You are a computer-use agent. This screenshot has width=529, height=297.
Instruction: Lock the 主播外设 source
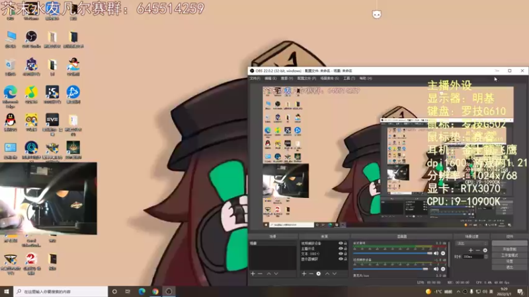coord(345,249)
